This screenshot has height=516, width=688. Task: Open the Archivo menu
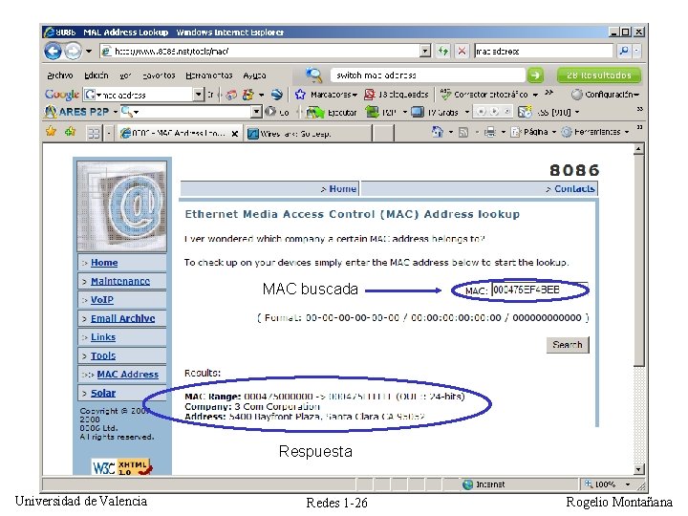point(59,75)
